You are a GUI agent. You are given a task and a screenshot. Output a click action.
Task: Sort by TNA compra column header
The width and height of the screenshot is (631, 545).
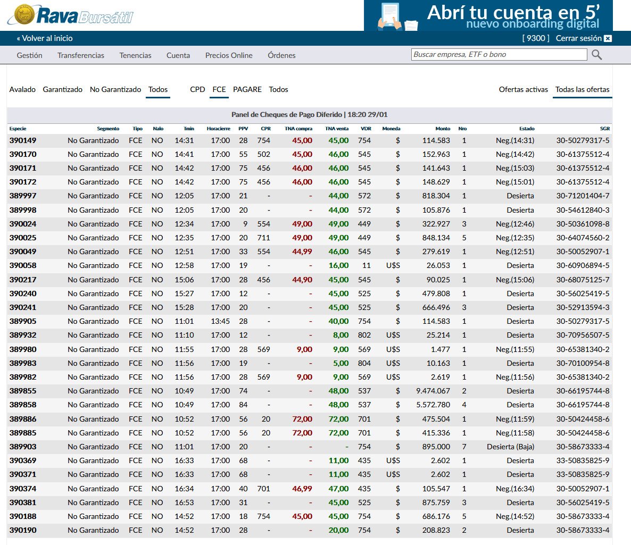coord(298,129)
